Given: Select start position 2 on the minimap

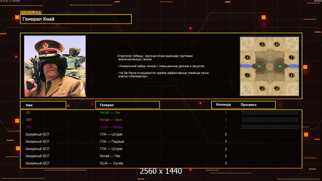Looking at the screenshot, I should [262, 88].
